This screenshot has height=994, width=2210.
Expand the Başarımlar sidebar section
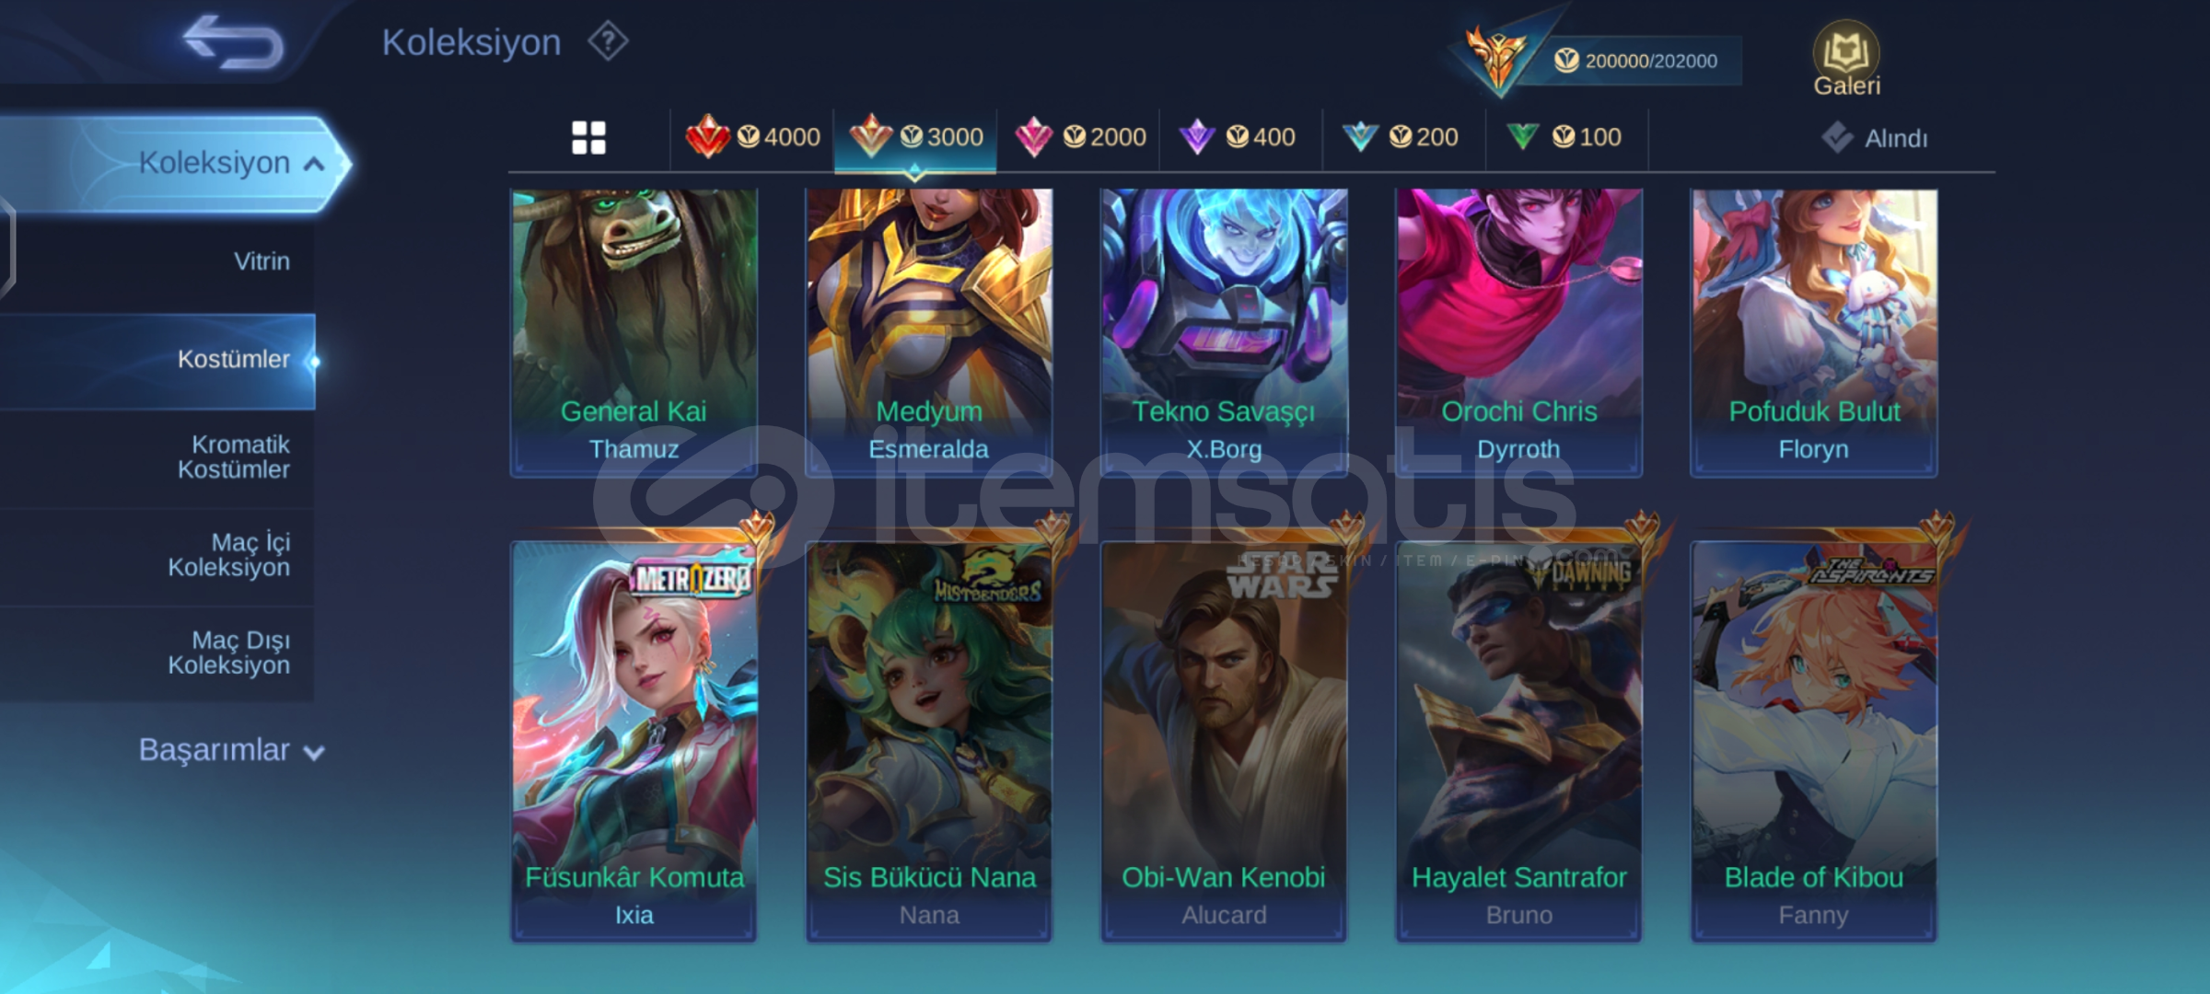[x=230, y=750]
